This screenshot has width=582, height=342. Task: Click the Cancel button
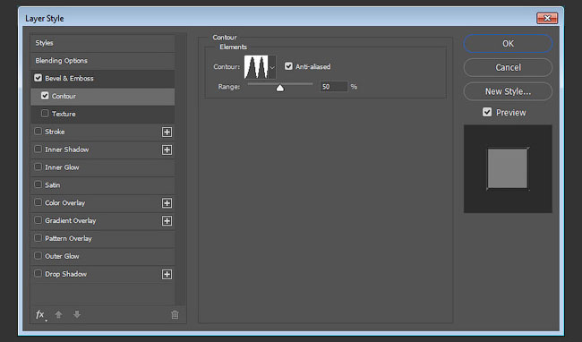508,67
